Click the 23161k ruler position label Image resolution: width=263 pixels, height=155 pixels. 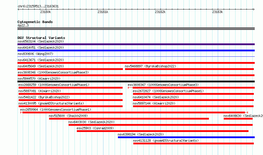click(x=103, y=12)
